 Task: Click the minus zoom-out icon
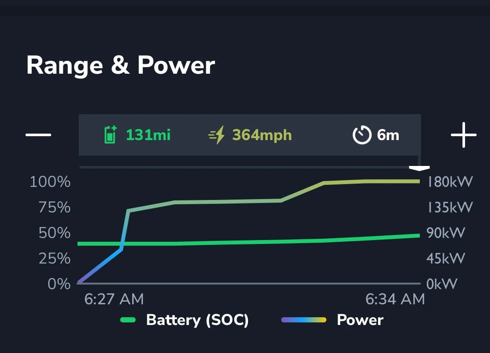point(38,135)
